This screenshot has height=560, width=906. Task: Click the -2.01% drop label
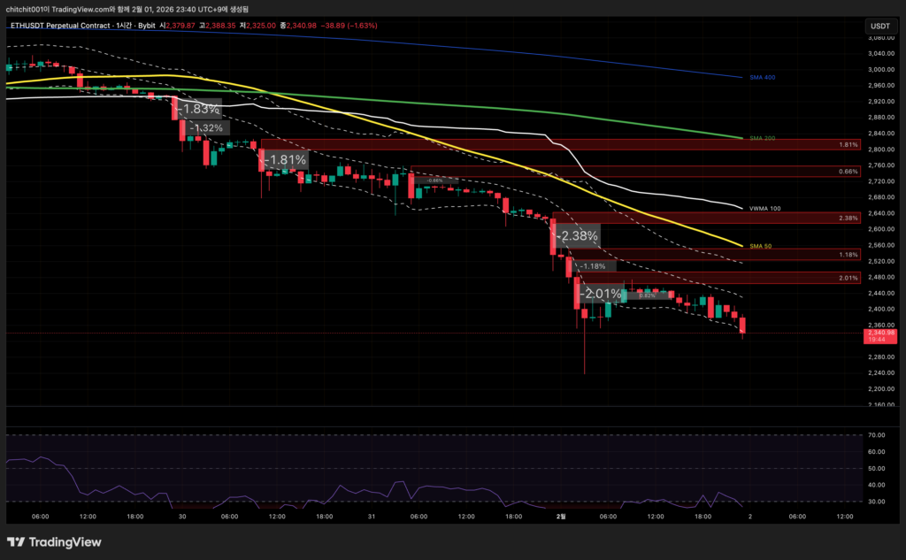point(602,293)
